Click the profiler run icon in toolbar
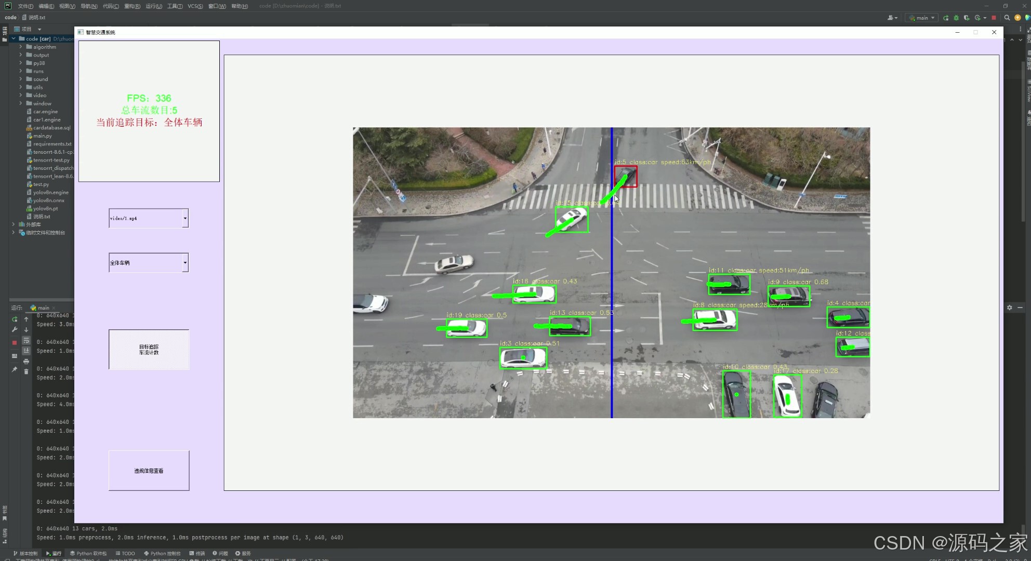Viewport: 1031px width, 561px height. click(978, 18)
